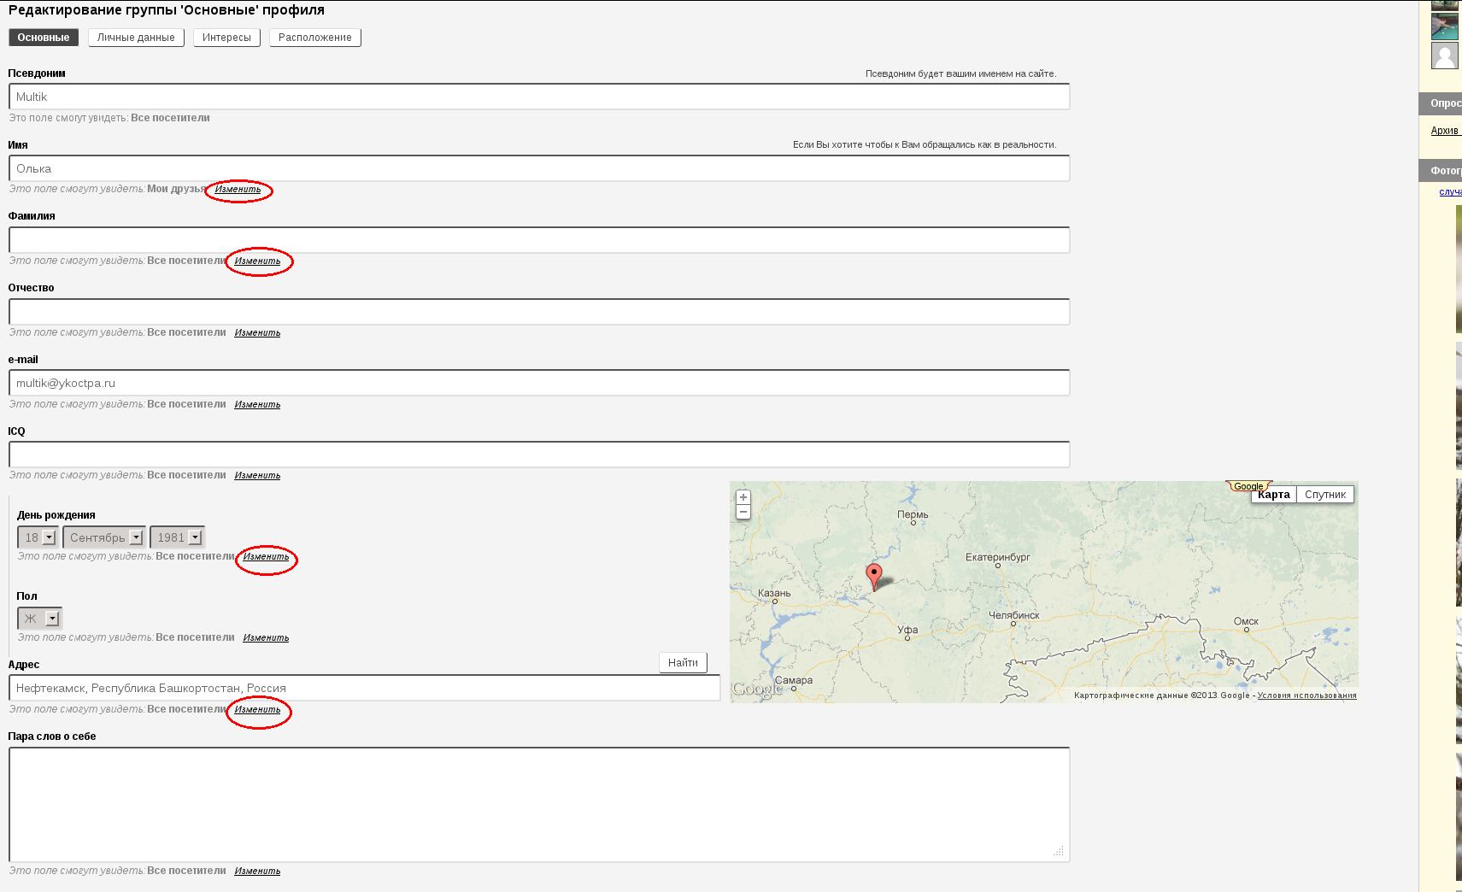This screenshot has width=1462, height=892.
Task: Click the Google logo on the map
Action: [x=756, y=689]
